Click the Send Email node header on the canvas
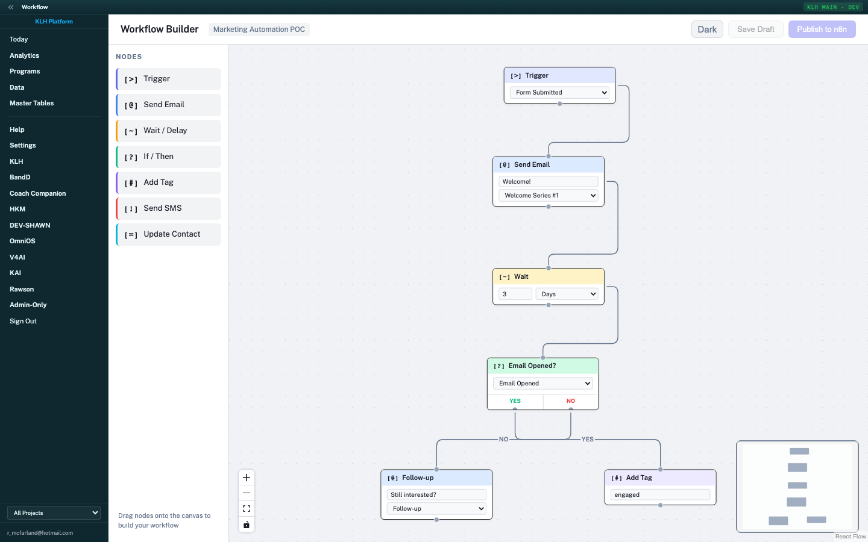868x542 pixels. 549,164
